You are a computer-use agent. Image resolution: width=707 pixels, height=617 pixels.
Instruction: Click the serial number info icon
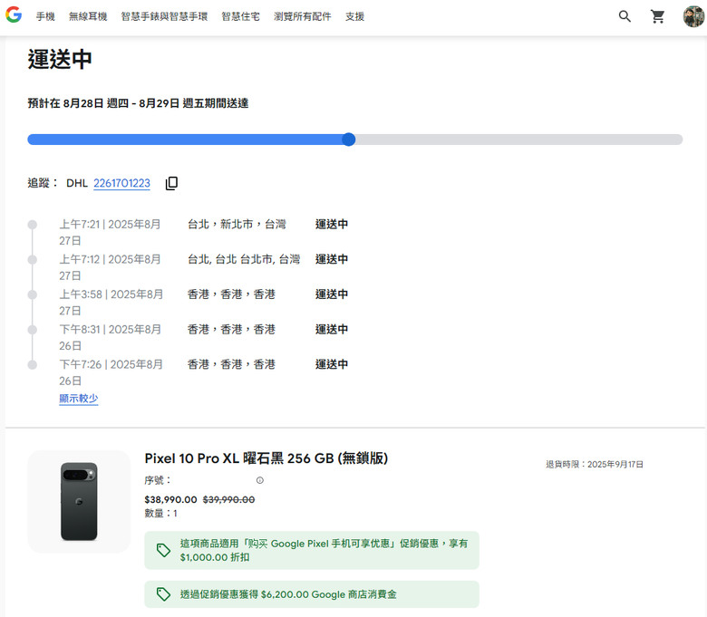pos(260,480)
